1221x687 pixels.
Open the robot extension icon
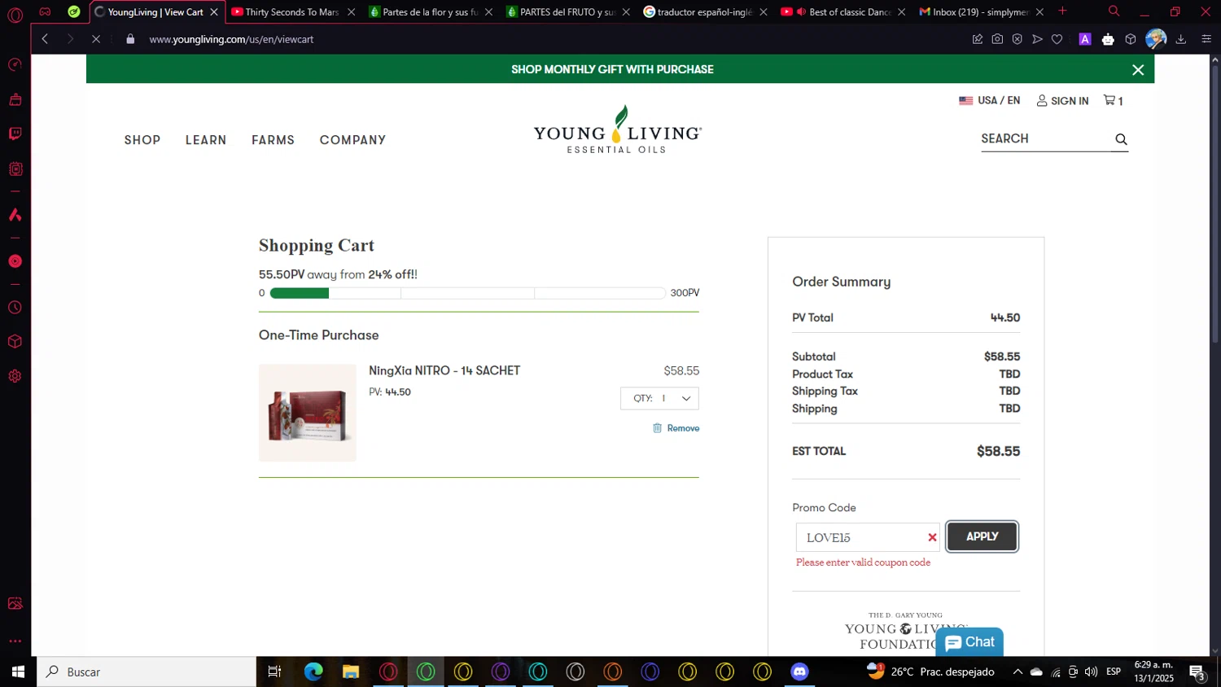pyautogui.click(x=1108, y=39)
